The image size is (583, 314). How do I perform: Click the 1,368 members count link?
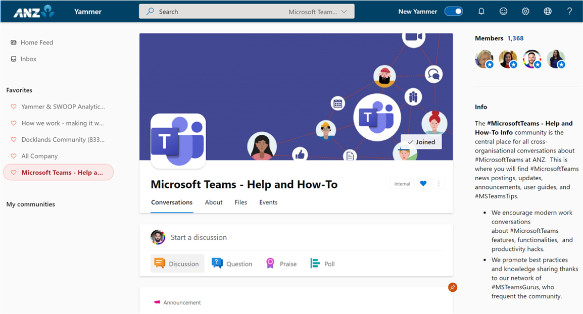click(x=515, y=38)
